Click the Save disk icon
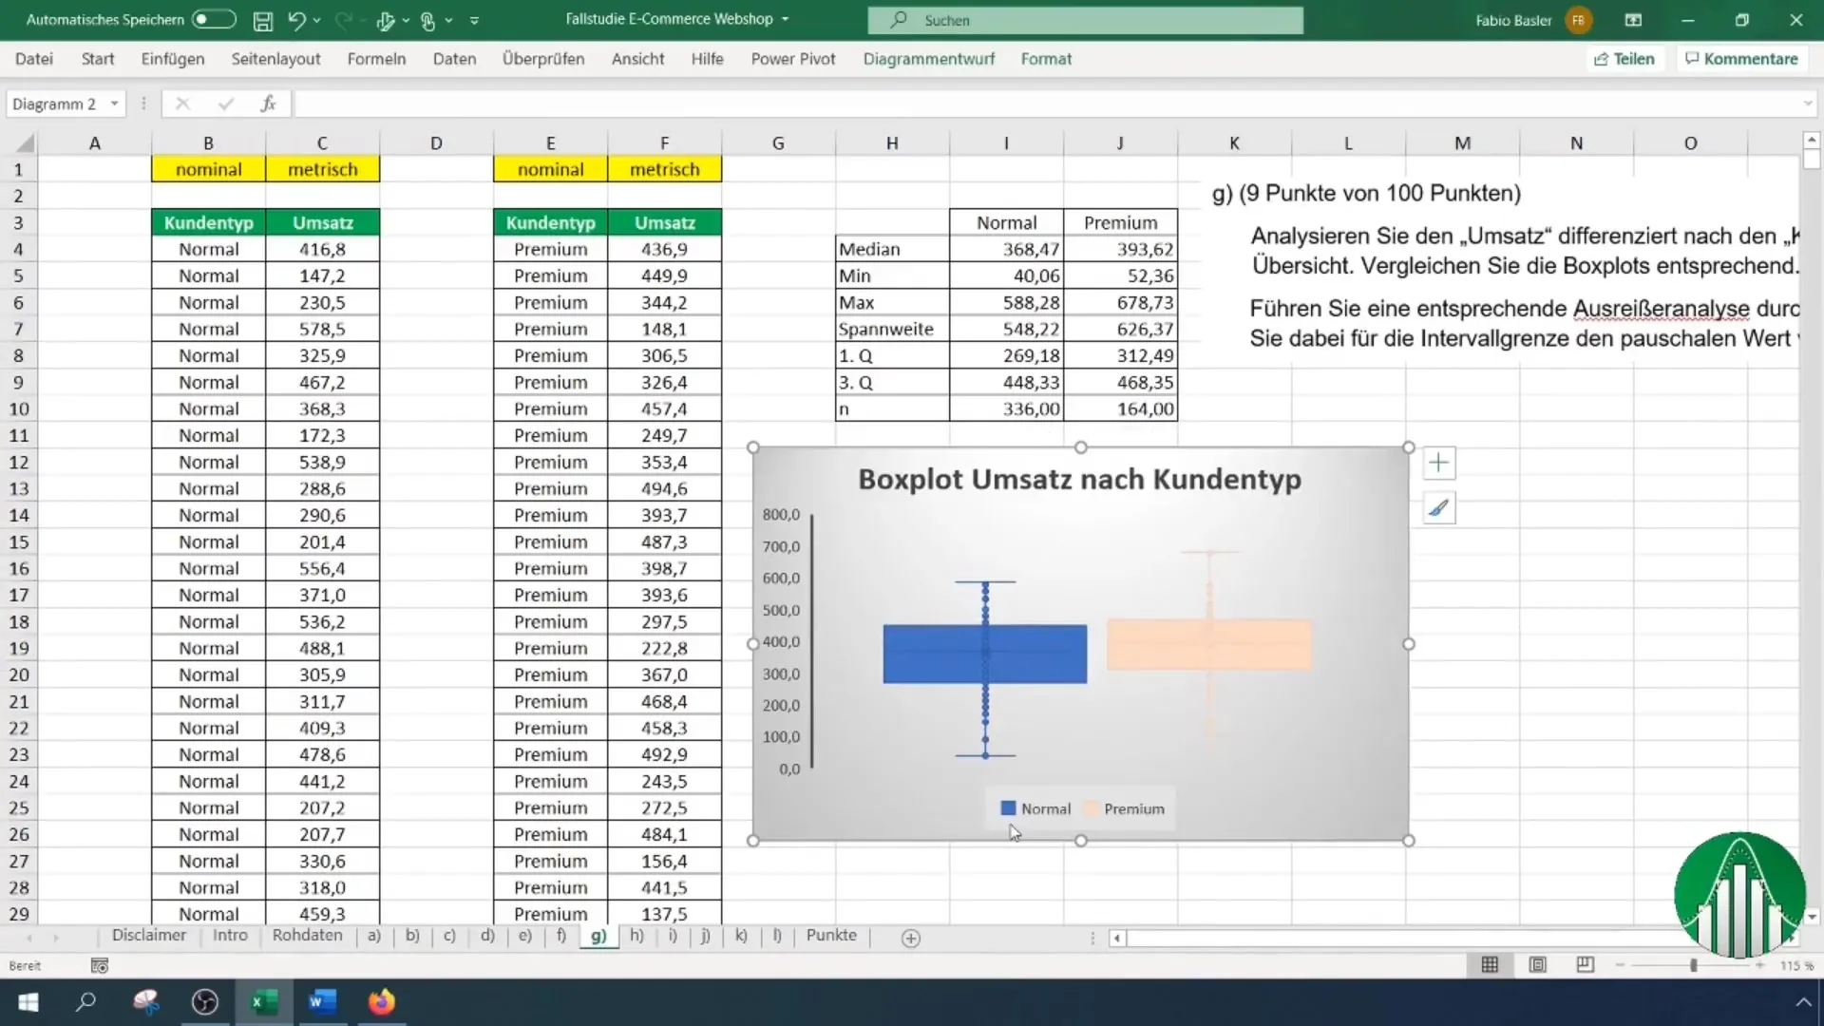 pos(263,20)
